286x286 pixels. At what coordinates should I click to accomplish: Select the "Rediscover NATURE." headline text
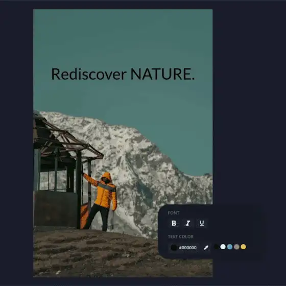coord(123,74)
